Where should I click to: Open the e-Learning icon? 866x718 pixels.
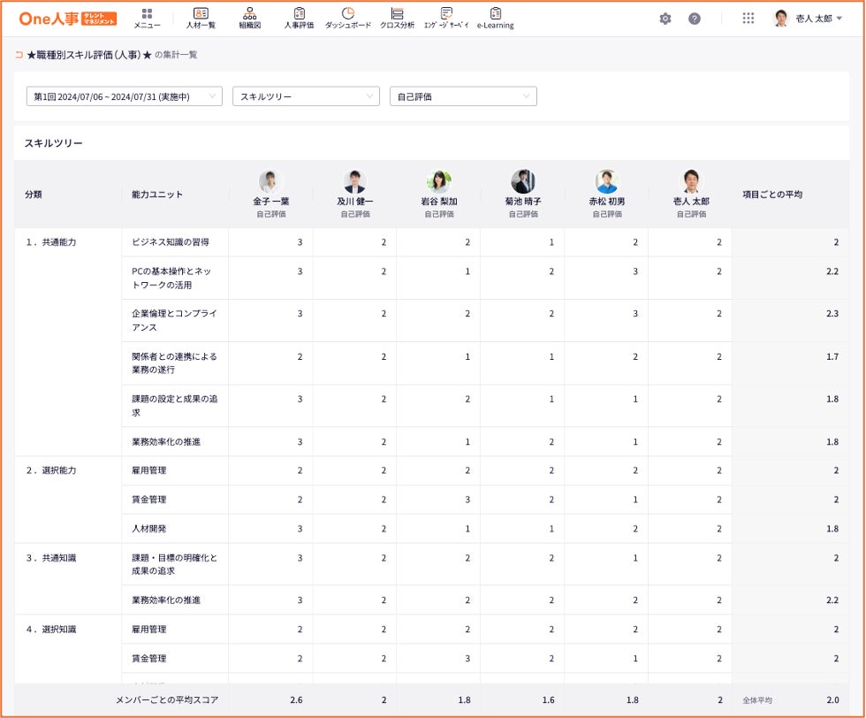click(496, 19)
